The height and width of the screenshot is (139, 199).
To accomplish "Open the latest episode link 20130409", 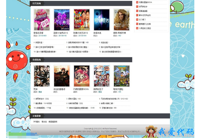I will [x=43, y=36].
